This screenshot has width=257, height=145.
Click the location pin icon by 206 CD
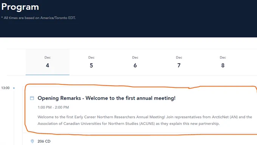(x=32, y=141)
